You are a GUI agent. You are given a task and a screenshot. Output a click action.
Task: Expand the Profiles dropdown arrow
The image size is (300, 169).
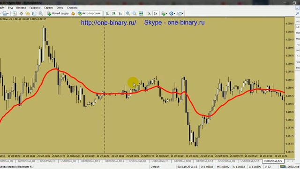8,14
